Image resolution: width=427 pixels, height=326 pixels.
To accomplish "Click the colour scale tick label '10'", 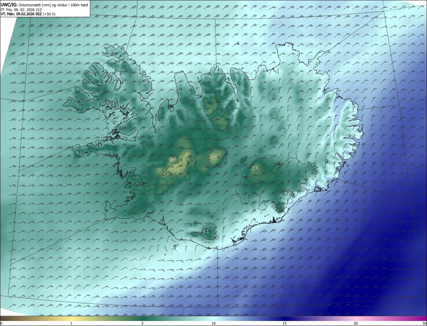I will [x=213, y=323].
